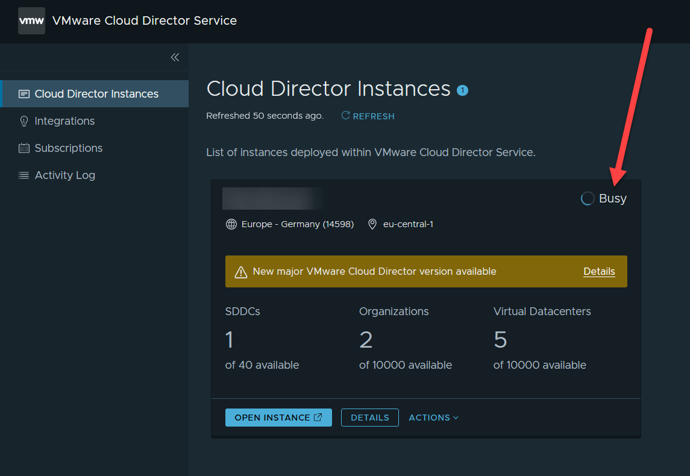690x476 pixels.
Task: Click the instance Details button
Action: click(x=369, y=418)
